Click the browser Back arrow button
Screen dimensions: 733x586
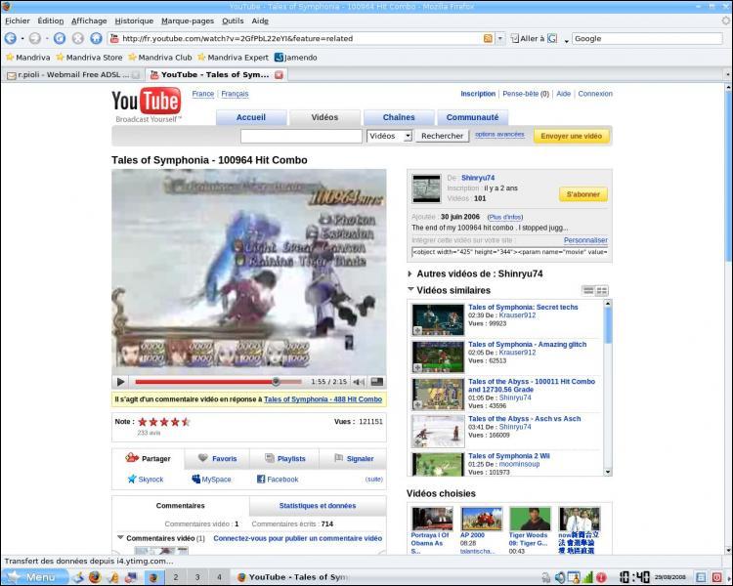coord(10,38)
